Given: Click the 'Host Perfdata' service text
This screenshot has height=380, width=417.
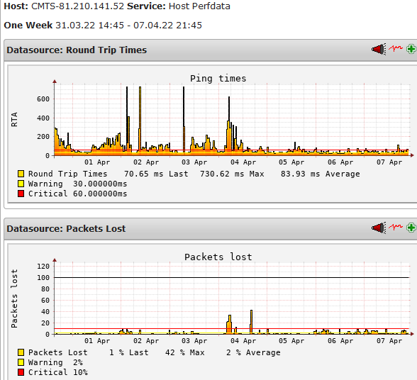Looking at the screenshot, I should [199, 6].
